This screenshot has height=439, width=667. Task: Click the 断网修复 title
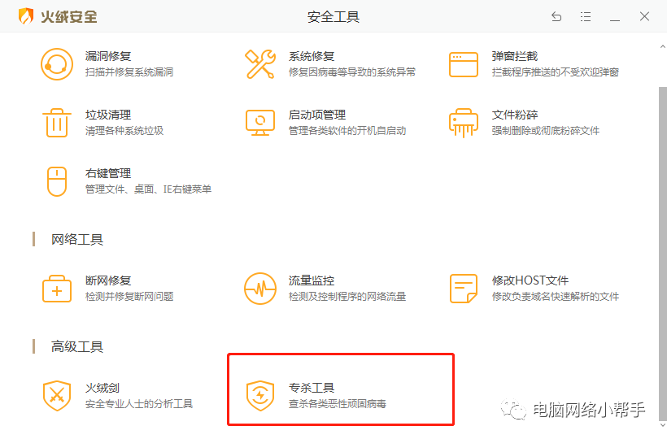tap(108, 280)
